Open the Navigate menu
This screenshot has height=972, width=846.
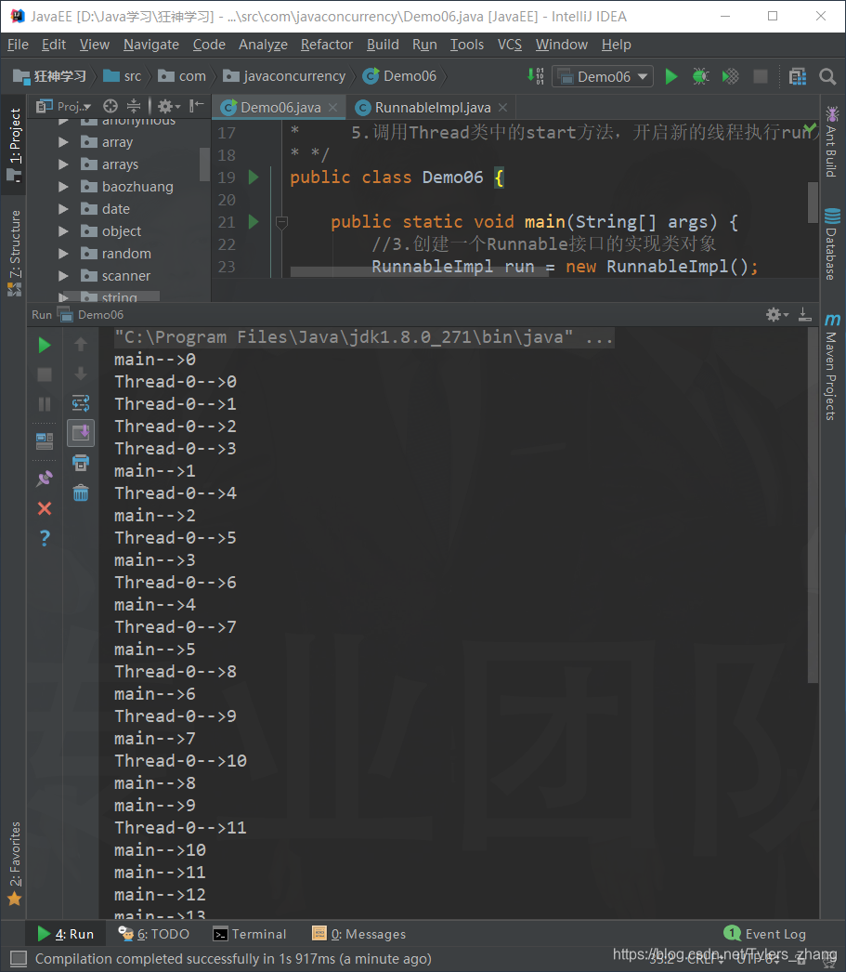tap(151, 45)
